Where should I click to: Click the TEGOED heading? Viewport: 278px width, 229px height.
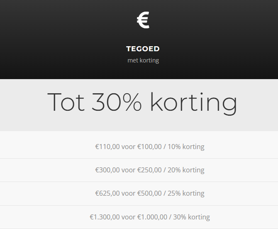pyautogui.click(x=143, y=49)
